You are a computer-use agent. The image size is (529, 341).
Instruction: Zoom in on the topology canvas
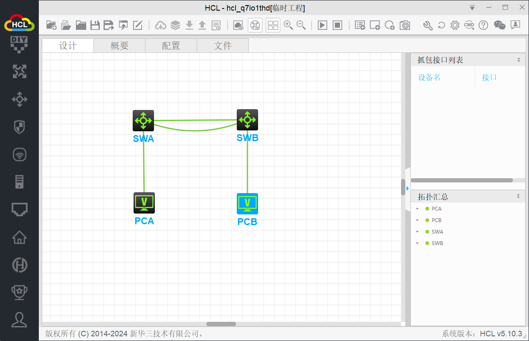tap(288, 25)
